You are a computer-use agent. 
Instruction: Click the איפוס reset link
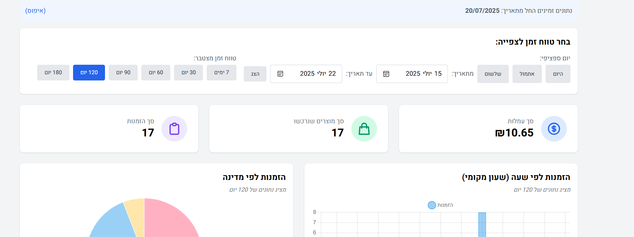click(x=35, y=11)
